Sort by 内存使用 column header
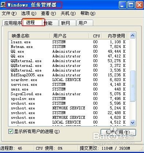This screenshot has height=153, width=144. tap(115, 36)
